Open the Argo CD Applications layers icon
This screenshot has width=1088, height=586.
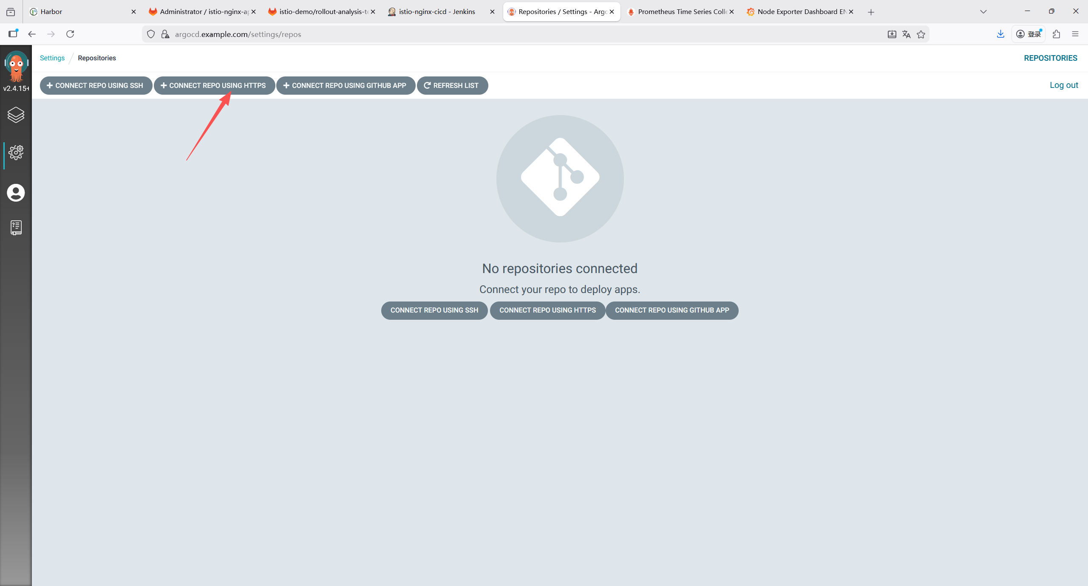point(16,115)
